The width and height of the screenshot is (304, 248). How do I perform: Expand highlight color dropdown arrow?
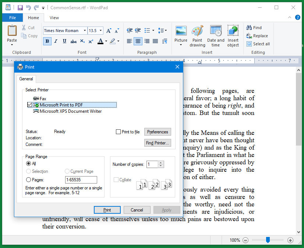tap(118, 41)
